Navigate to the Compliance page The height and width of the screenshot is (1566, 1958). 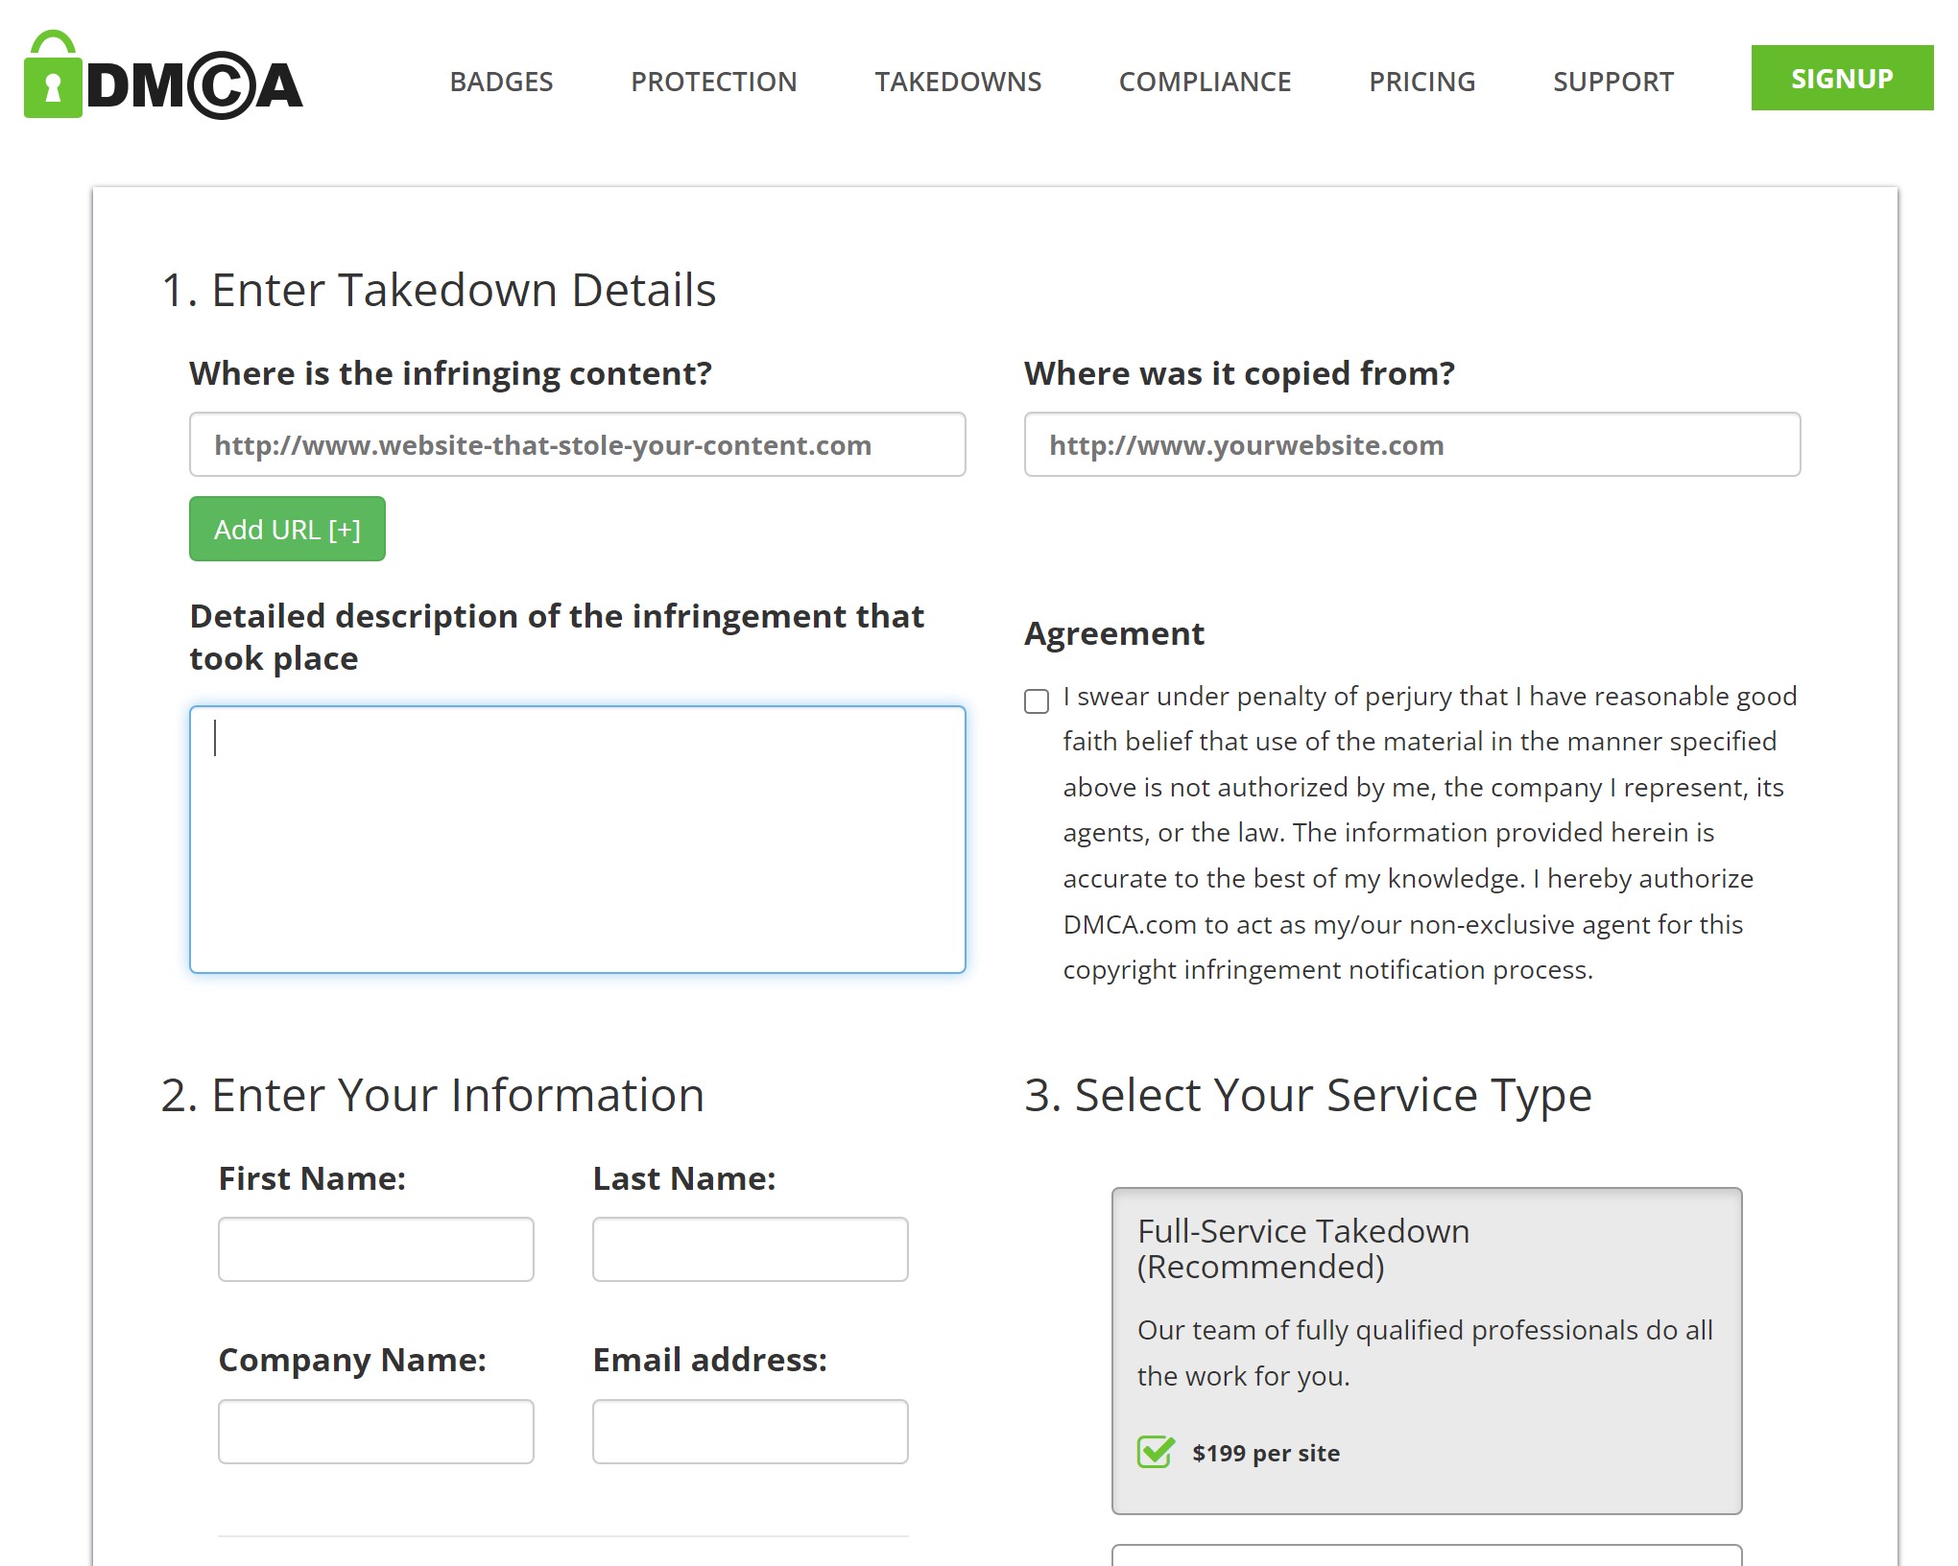1205,82
